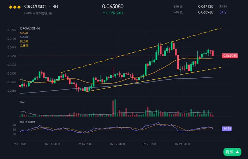Screen dimensions: 248x159
Task: Toggle the MA20 legend entry
Action: [x=24, y=33]
